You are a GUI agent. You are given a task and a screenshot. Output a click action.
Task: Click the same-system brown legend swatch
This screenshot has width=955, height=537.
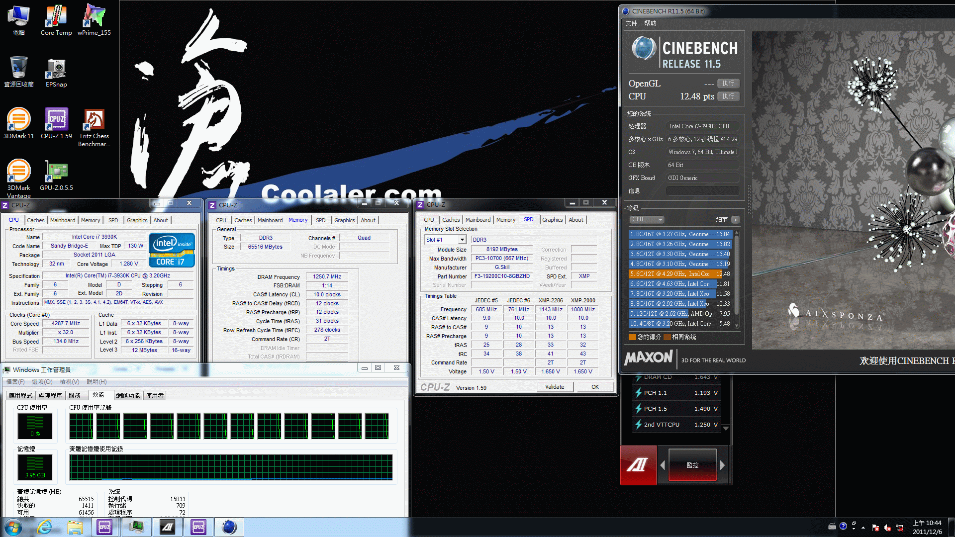[667, 337]
